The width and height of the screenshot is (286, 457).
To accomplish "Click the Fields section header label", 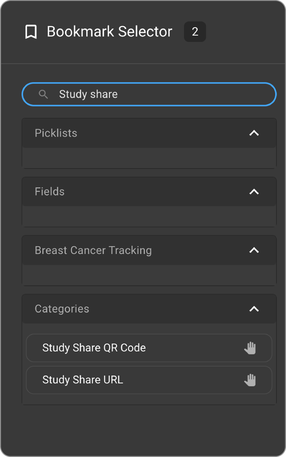I will 50,191.
